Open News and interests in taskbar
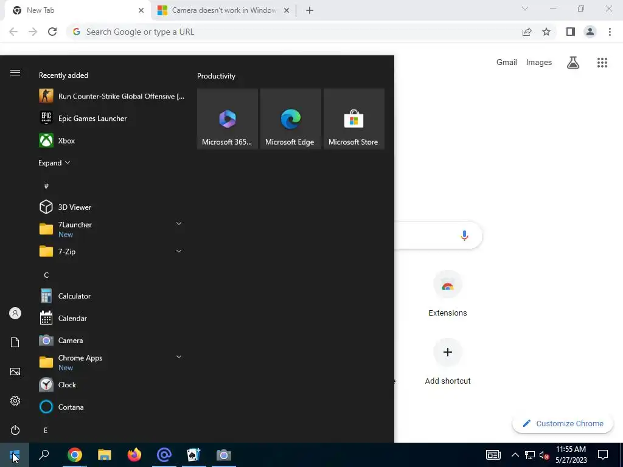Screen dimensions: 623x467 (x=493, y=455)
